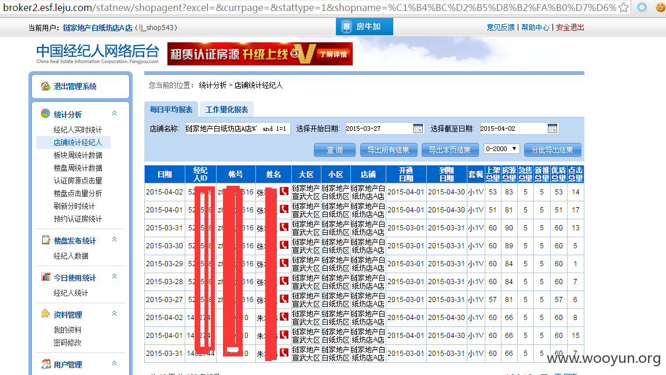This screenshot has width=666, height=375.
Task: Click the 退出管理系统 house icon
Action: pyautogui.click(x=45, y=86)
